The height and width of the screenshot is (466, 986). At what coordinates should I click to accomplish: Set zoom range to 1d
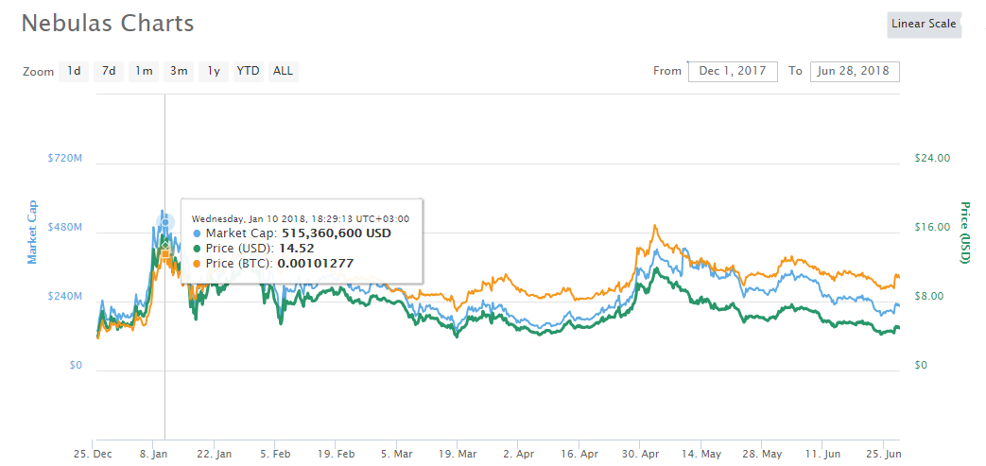click(74, 71)
